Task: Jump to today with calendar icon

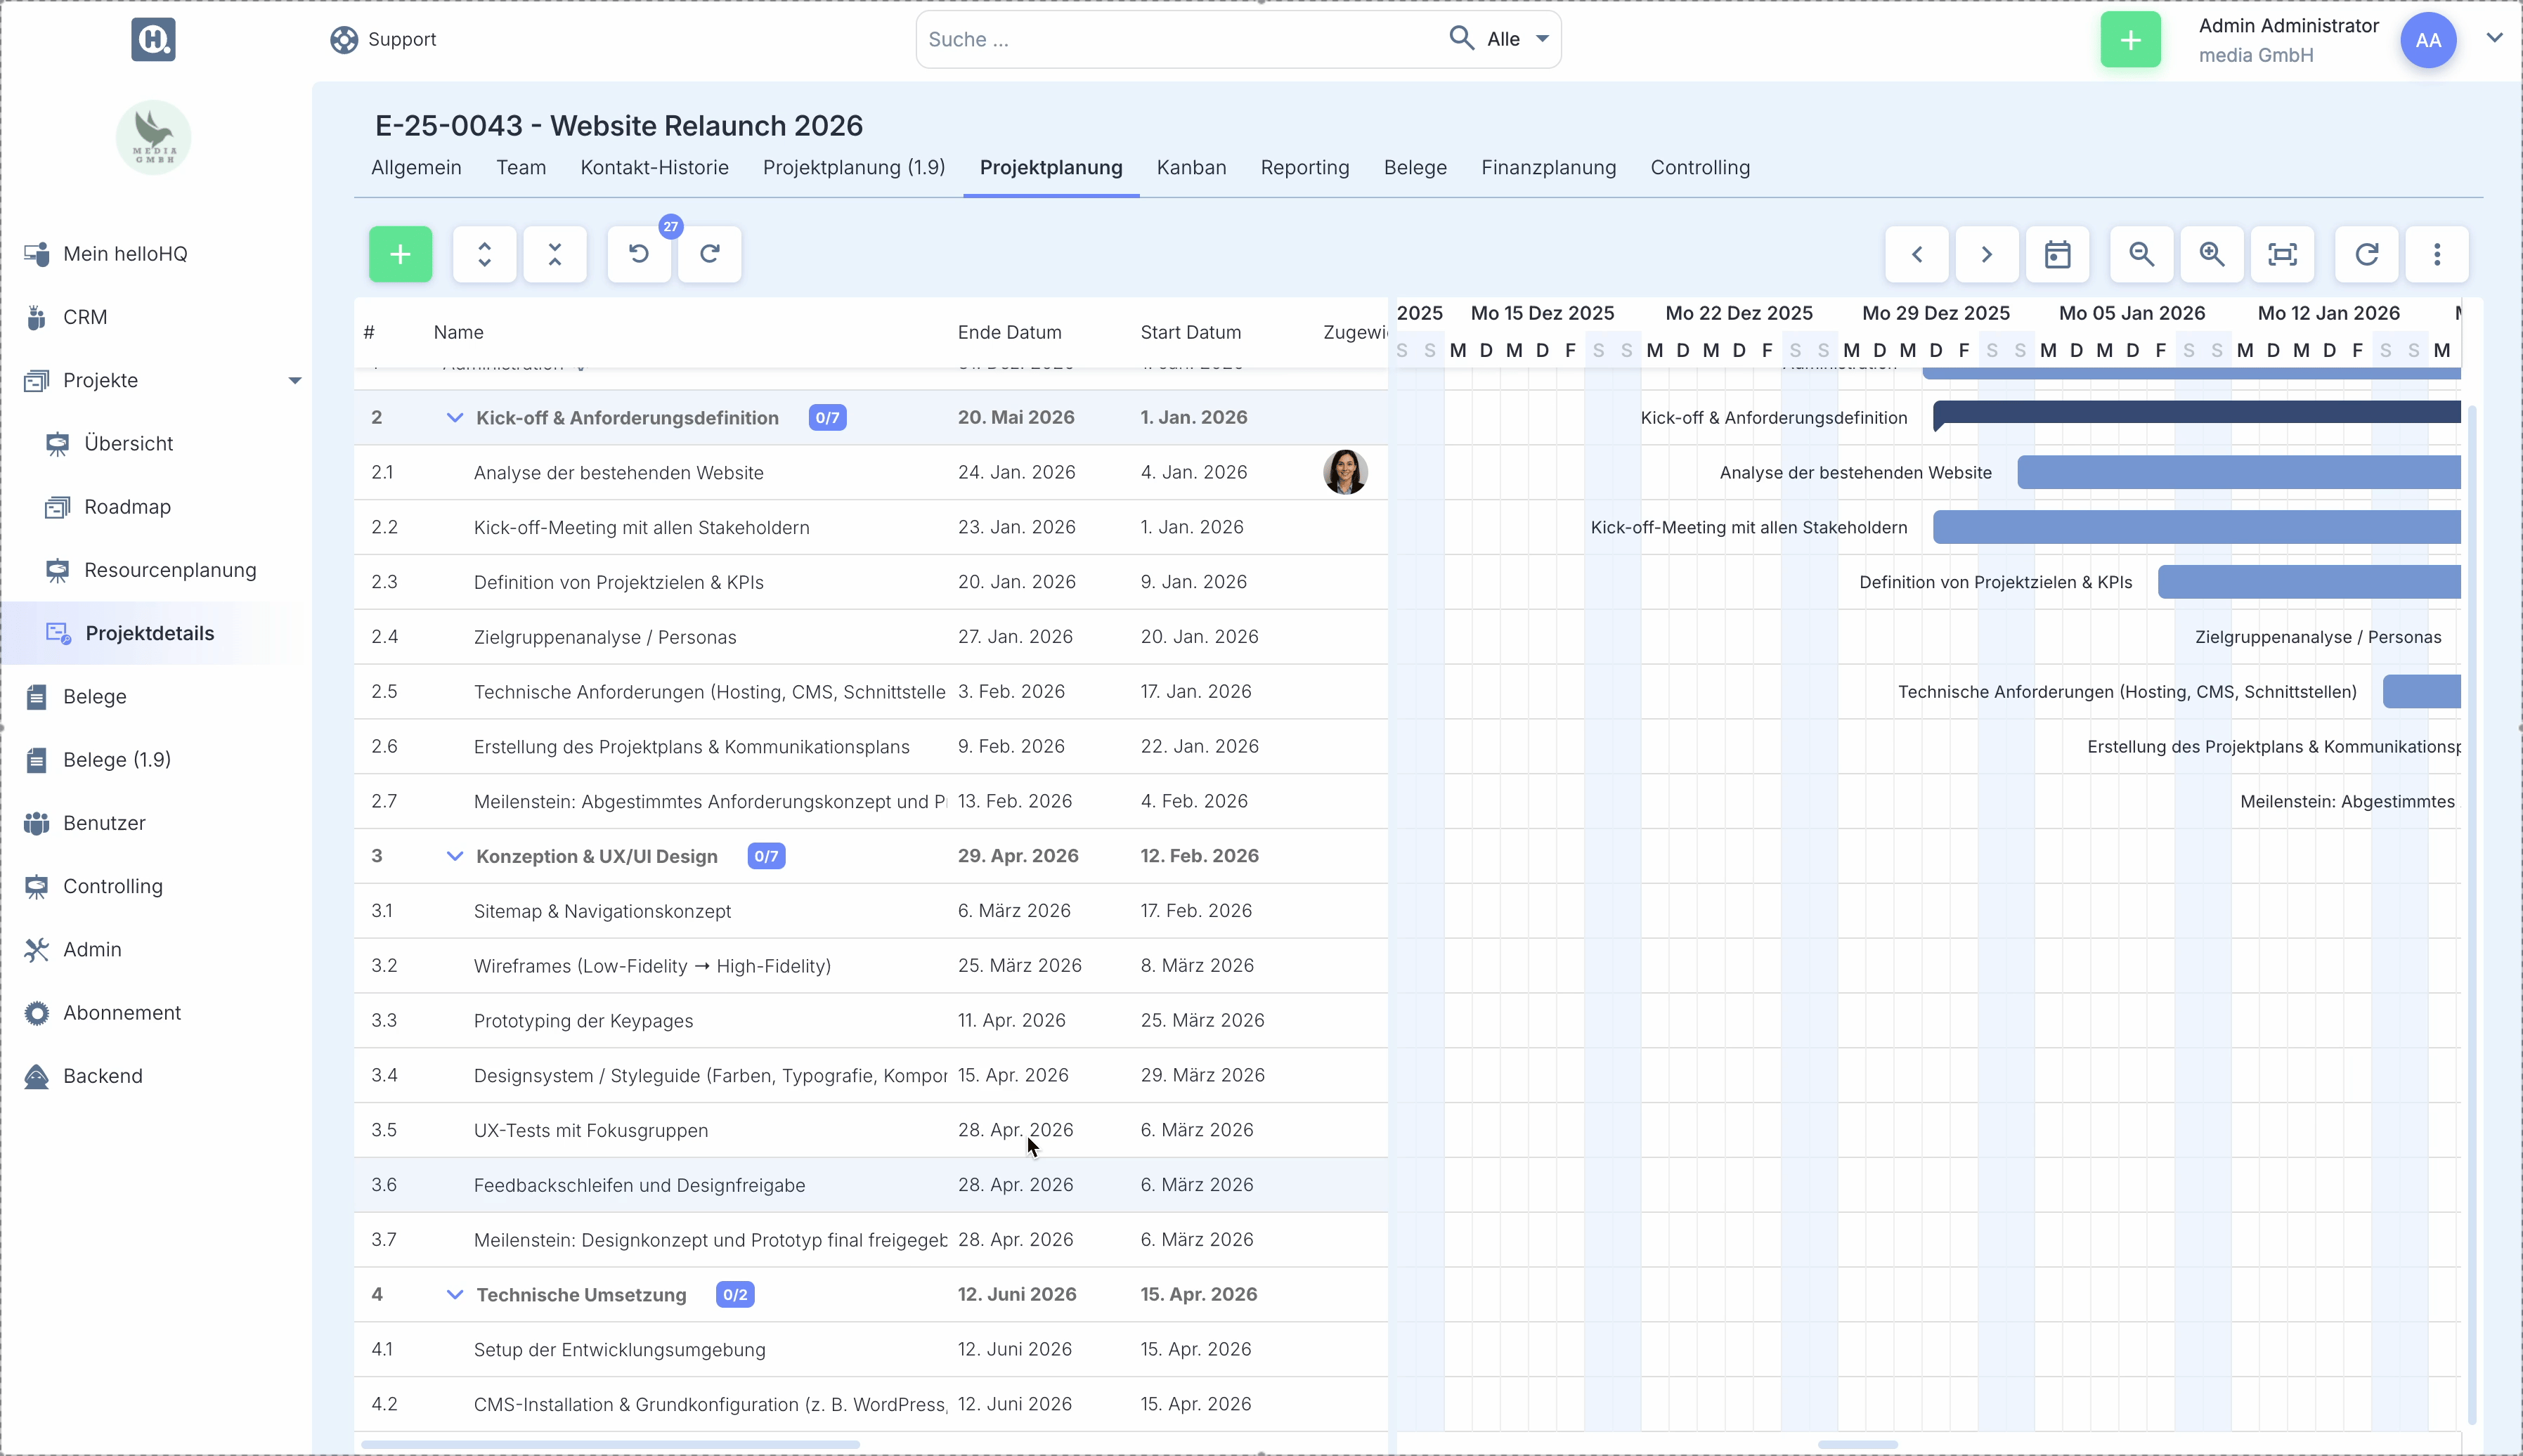Action: click(2057, 254)
